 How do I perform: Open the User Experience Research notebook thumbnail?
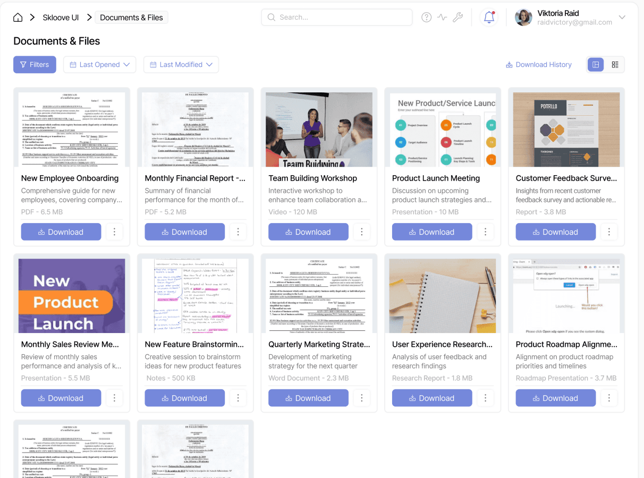pos(443,296)
